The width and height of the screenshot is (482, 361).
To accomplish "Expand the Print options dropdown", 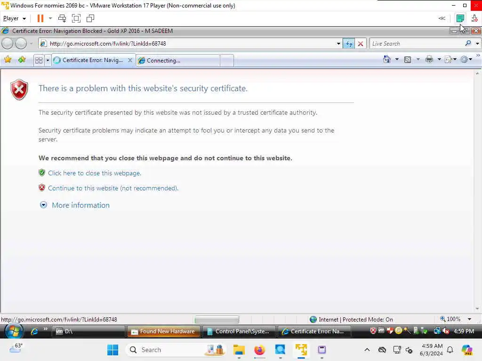I will pyautogui.click(x=439, y=59).
